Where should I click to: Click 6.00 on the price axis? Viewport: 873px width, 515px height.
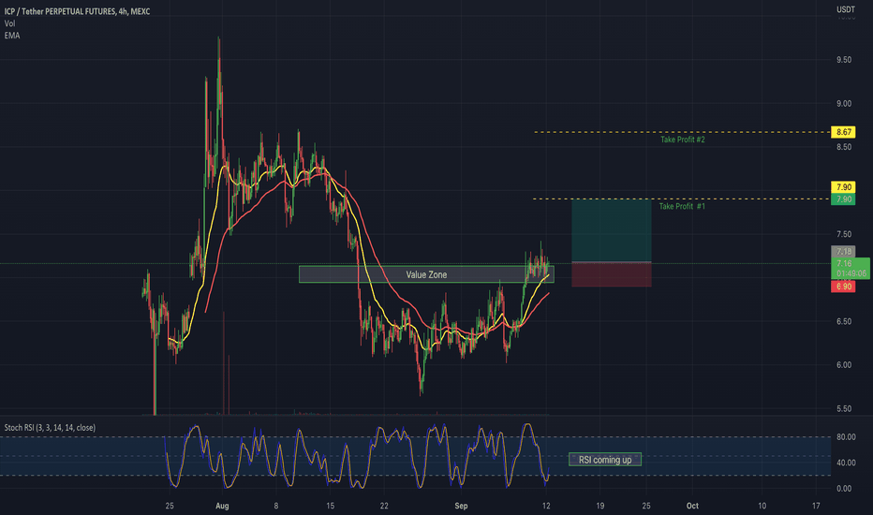pyautogui.click(x=843, y=364)
